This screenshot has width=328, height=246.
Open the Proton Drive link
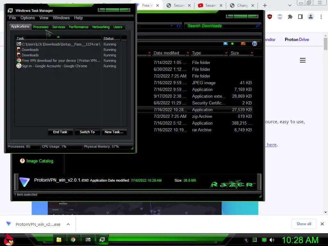[297, 39]
